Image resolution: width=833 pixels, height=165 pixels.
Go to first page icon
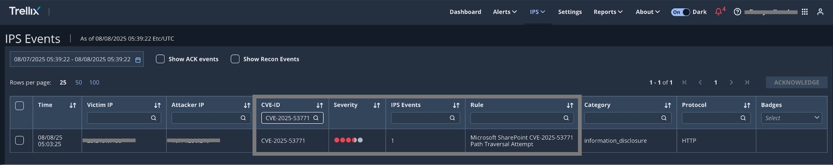pos(685,82)
